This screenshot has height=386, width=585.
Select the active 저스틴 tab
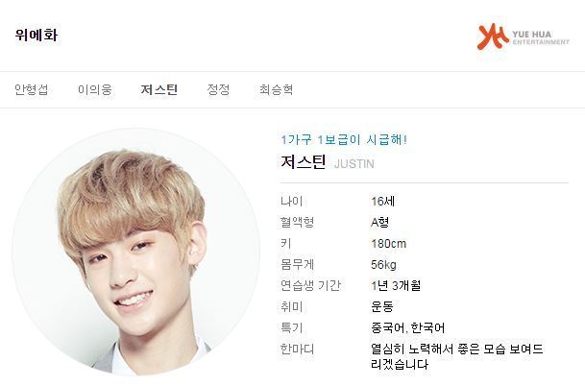point(159,90)
